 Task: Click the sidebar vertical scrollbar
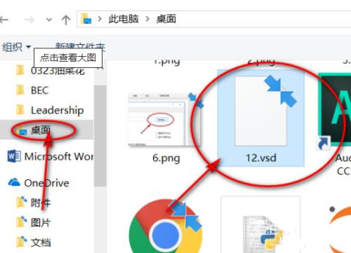(100, 136)
